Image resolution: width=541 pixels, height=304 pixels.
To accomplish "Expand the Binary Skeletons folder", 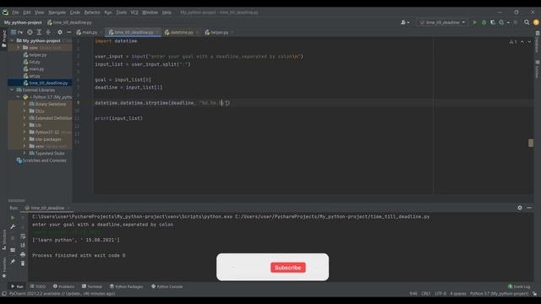I will click(25, 104).
